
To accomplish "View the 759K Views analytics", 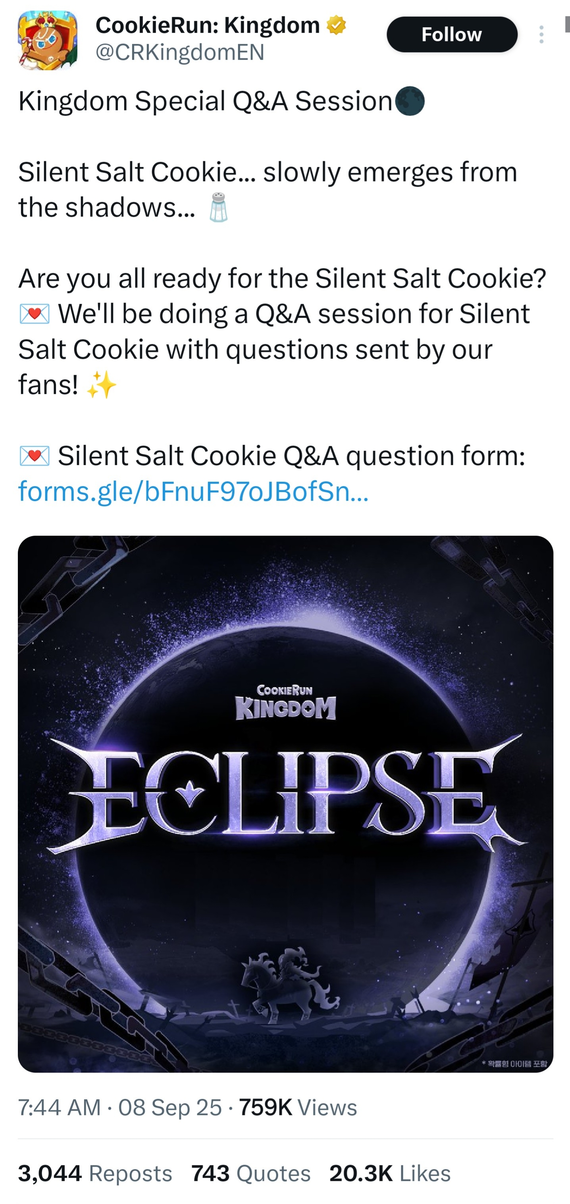I will tap(298, 1107).
